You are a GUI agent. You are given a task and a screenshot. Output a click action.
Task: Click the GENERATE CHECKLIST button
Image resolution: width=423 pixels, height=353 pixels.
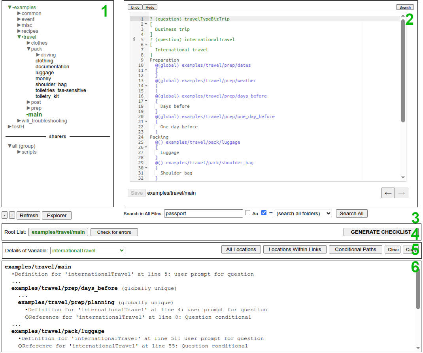coord(380,232)
